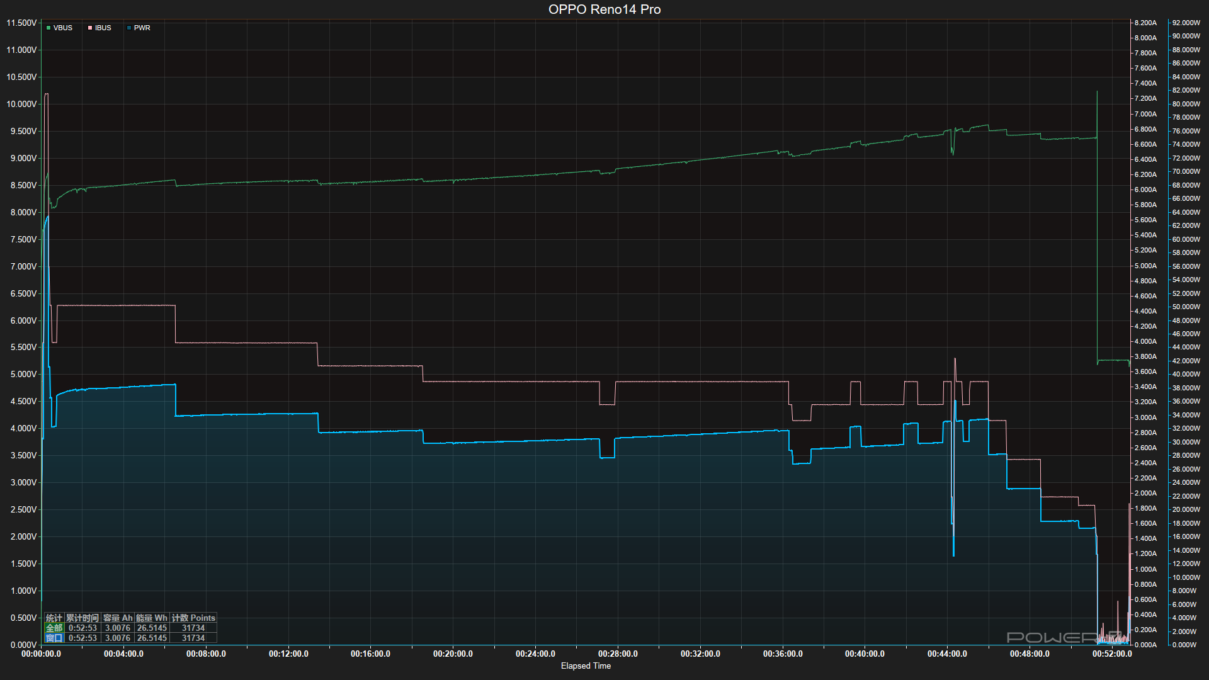Click the 00:44:00.0 time axis tick

pos(947,654)
